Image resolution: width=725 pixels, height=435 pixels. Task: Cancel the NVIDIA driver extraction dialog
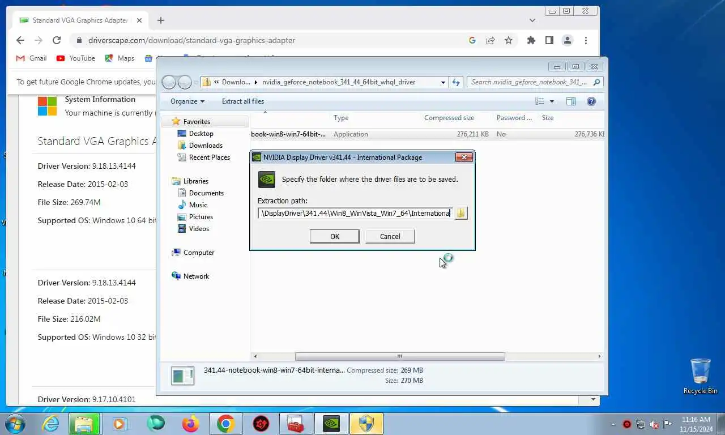coord(390,236)
